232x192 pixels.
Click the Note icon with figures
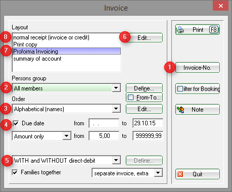coord(180,110)
